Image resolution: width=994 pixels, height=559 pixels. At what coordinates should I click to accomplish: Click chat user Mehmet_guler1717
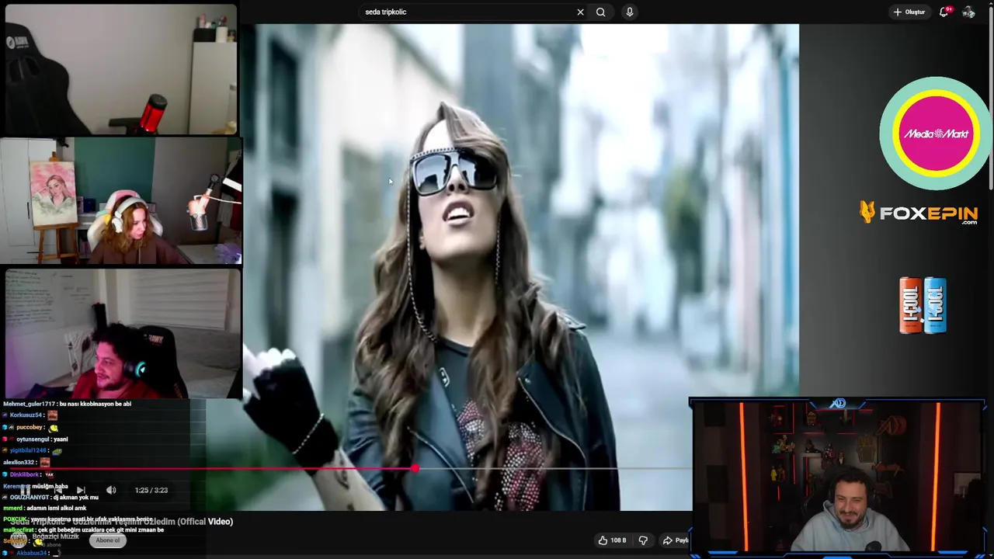click(29, 404)
